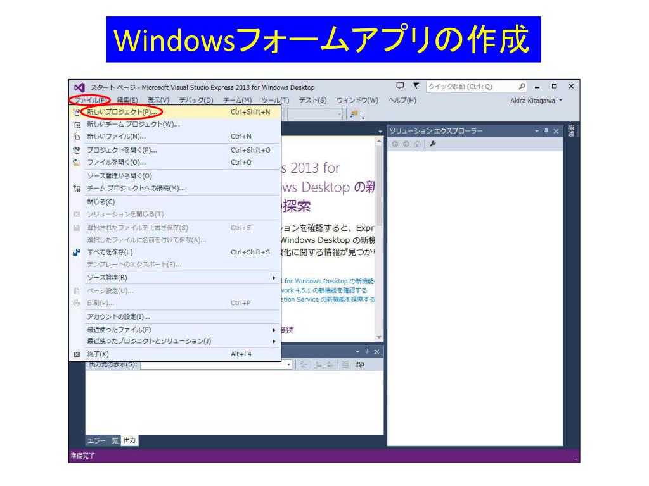Choose チーム プロジェクトへの接続(M)... entry
This screenshot has width=649, height=486.
[176, 189]
